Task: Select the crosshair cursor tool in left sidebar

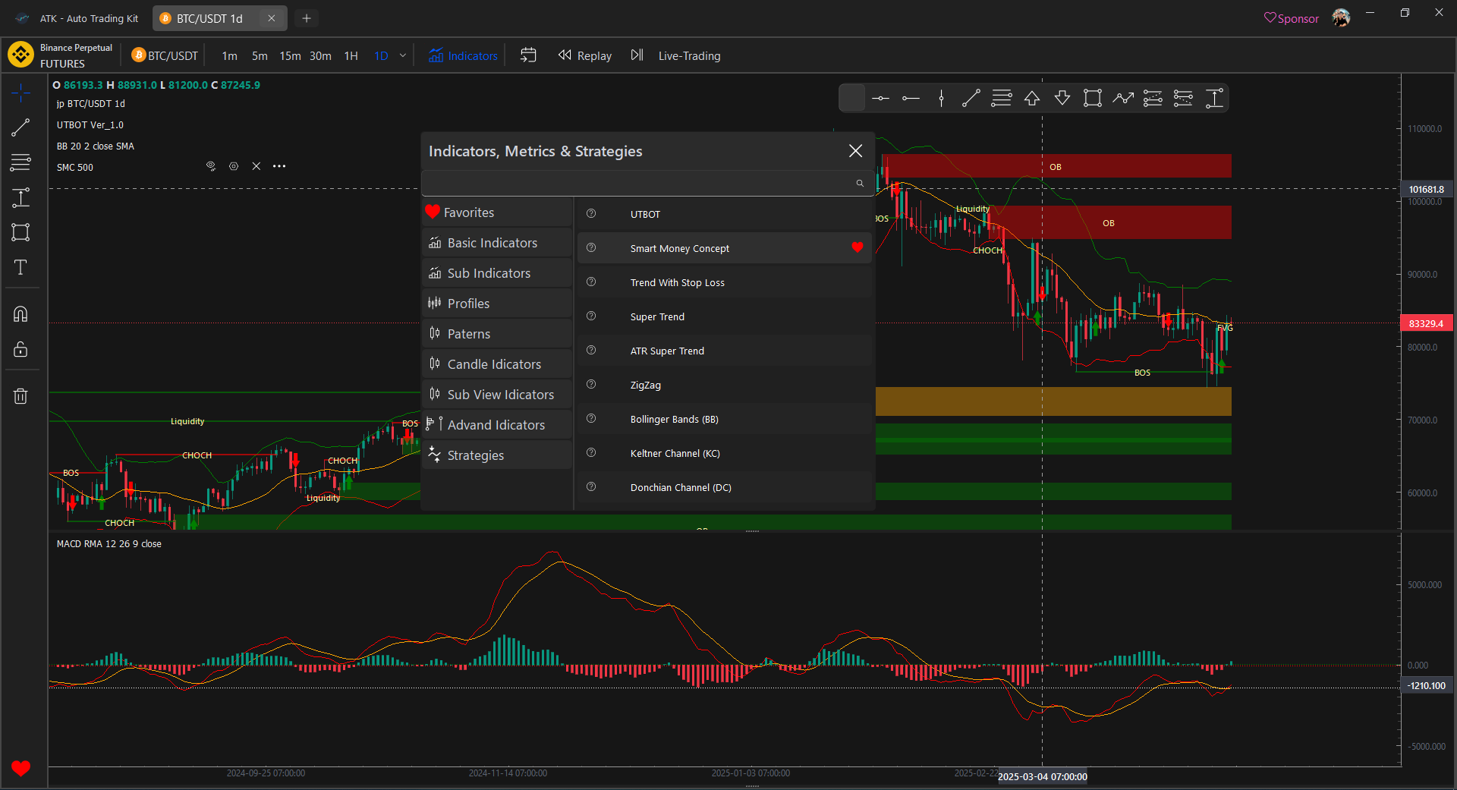Action: point(20,93)
